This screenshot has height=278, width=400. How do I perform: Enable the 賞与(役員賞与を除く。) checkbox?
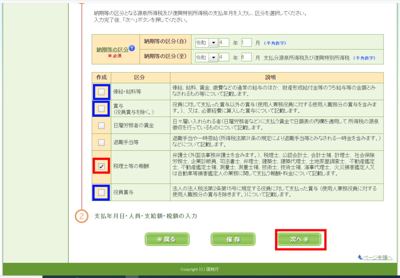point(101,109)
